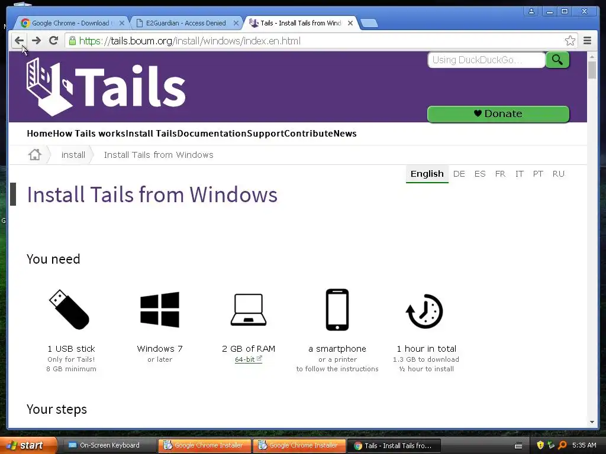Open the Support menu item
606x454 pixels.
[x=265, y=134]
